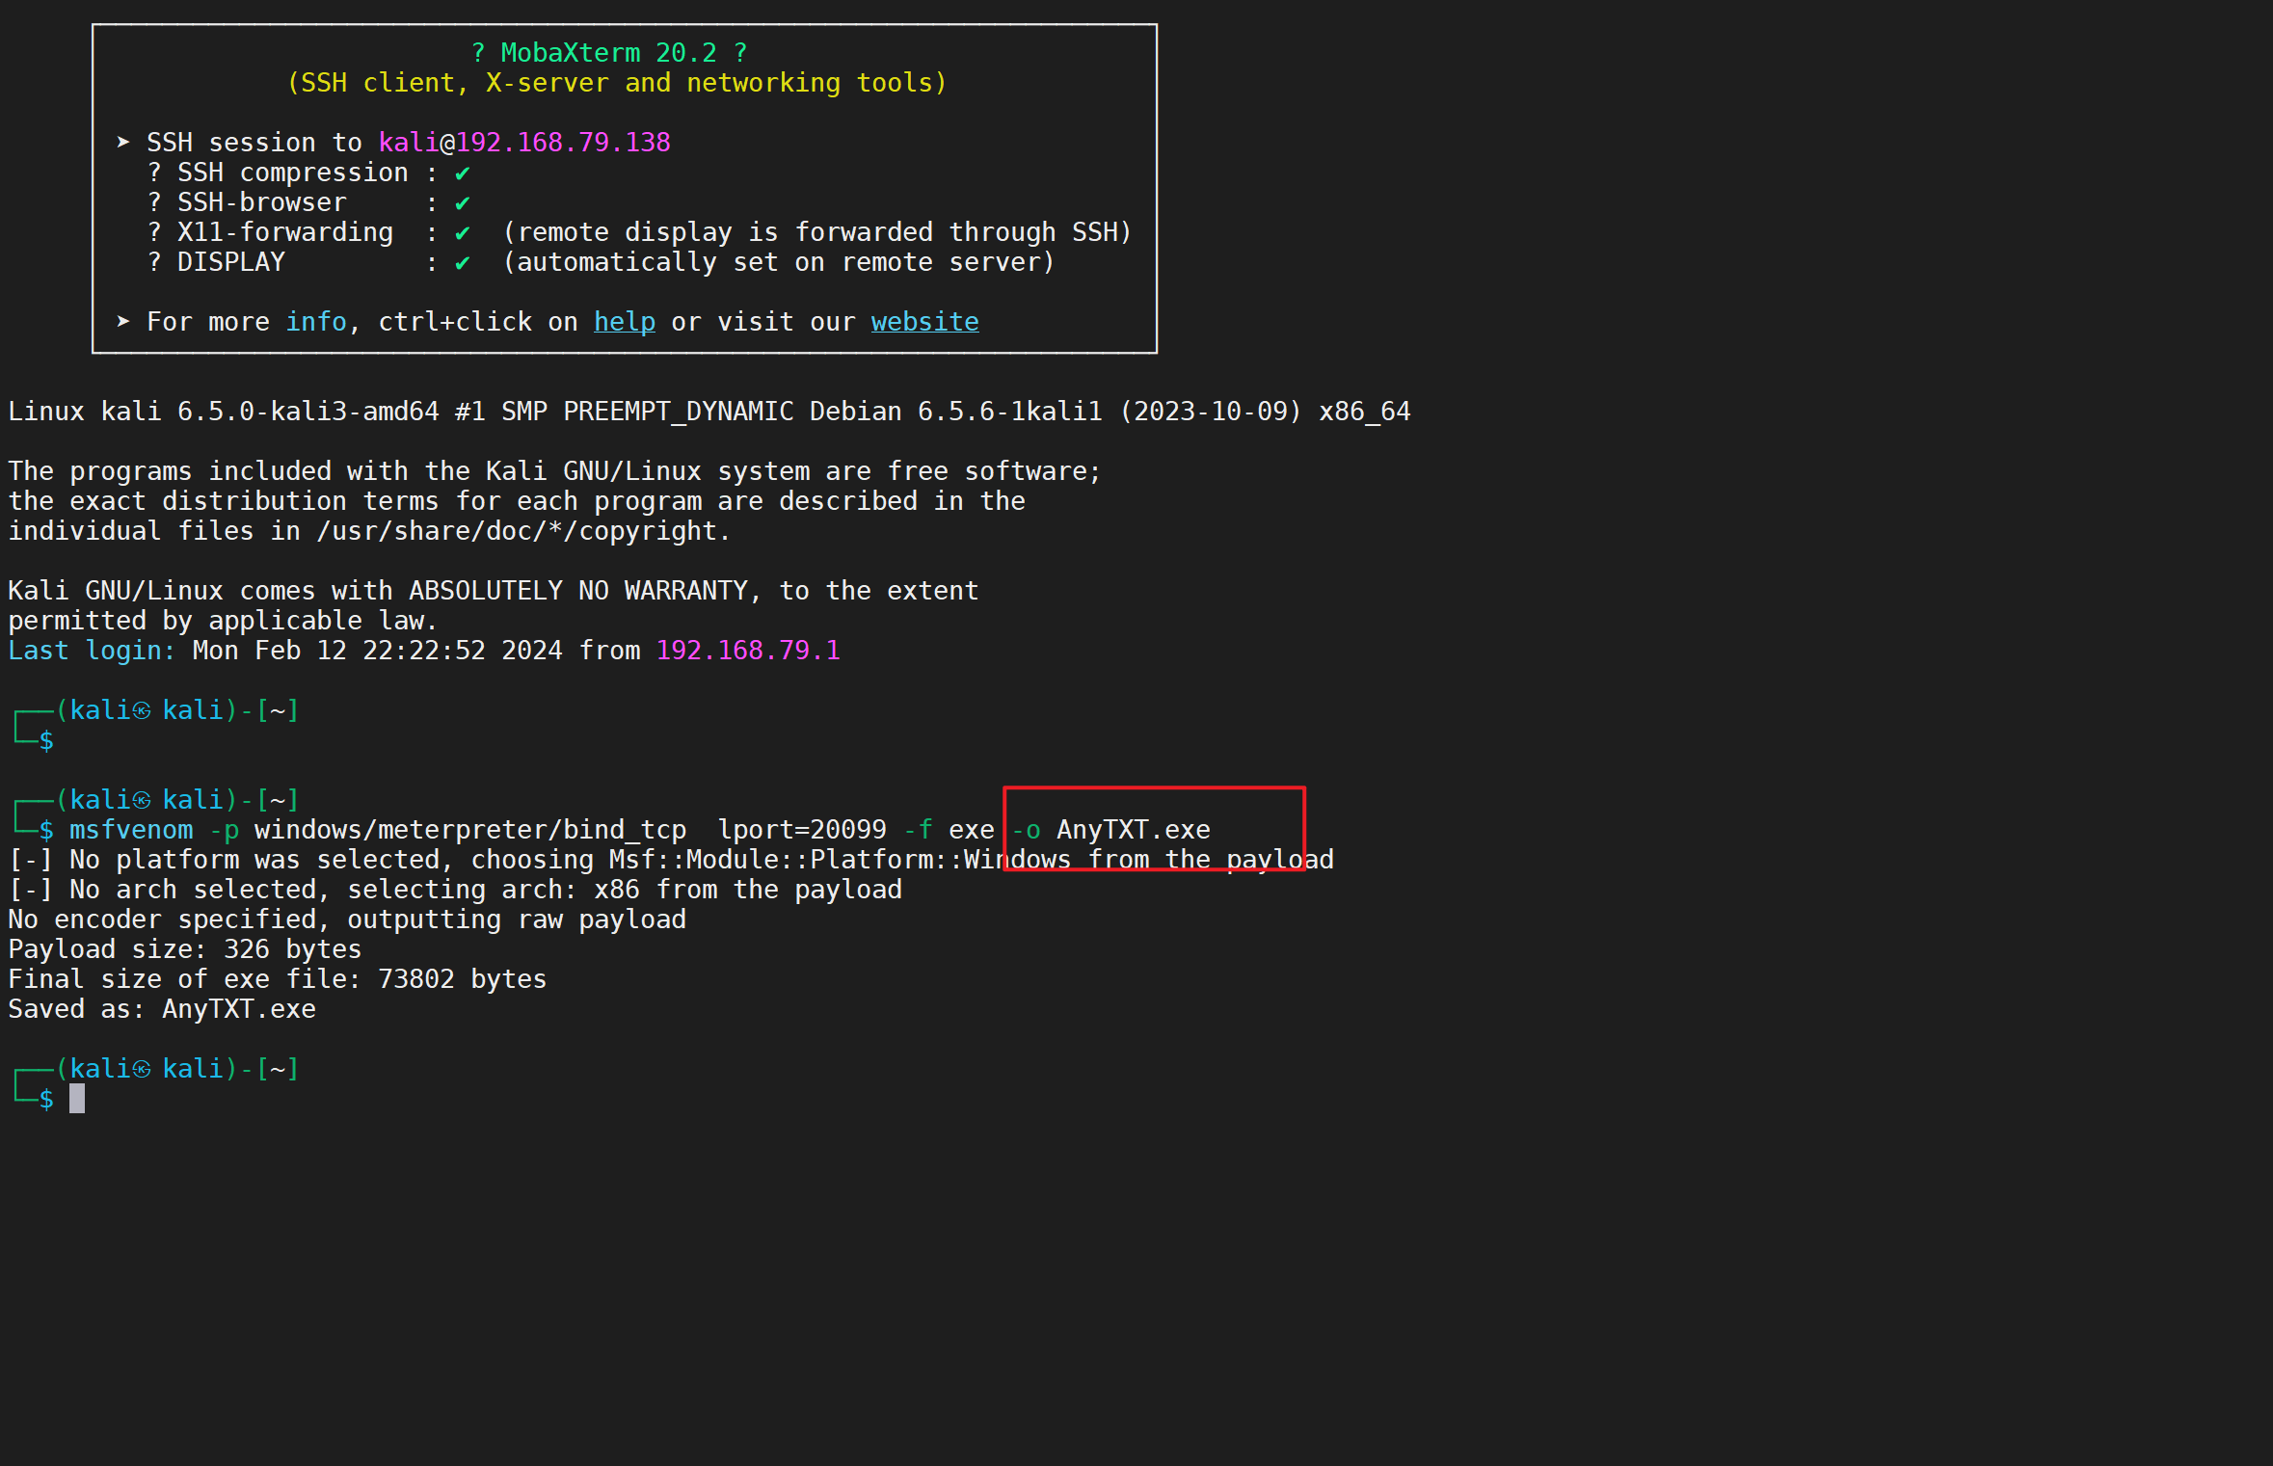Screen dimensions: 2273x1466
Task: Click the block cursor at the last prompt
Action: 77,1099
